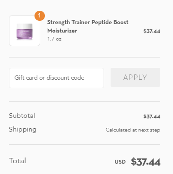
Task: Click the divider line directly above 'Subtotal'
Action: pos(85,102)
